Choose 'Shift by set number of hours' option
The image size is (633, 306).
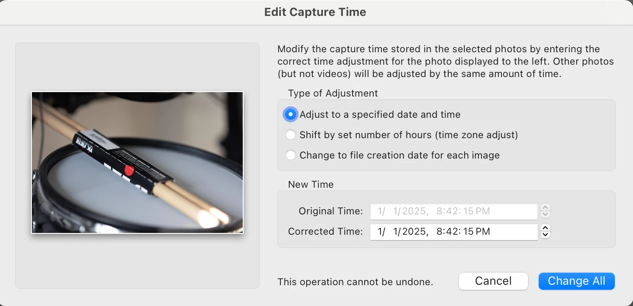click(x=290, y=135)
